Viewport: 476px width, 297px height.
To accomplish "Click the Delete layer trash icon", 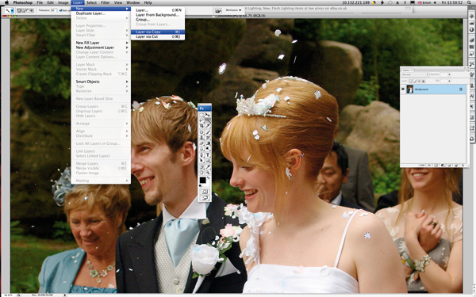I will pos(463,166).
